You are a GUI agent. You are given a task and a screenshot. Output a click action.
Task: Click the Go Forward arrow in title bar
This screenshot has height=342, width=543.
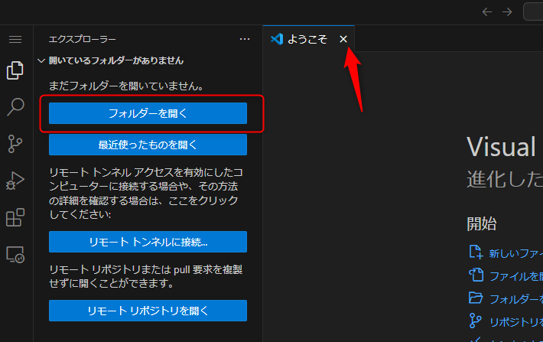tap(507, 11)
